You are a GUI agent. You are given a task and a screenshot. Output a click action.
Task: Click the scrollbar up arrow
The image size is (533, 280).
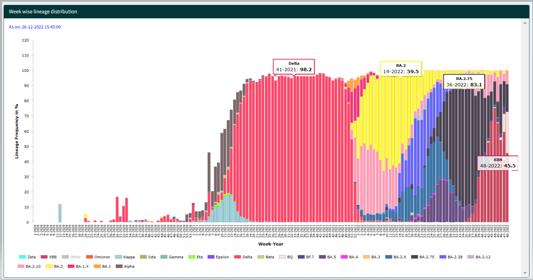tap(525, 23)
